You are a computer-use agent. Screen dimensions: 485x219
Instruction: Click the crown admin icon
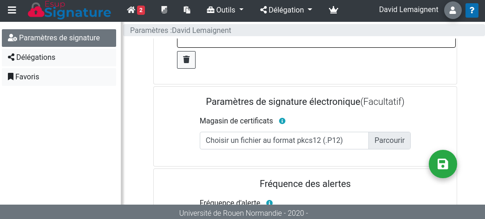coord(333,10)
